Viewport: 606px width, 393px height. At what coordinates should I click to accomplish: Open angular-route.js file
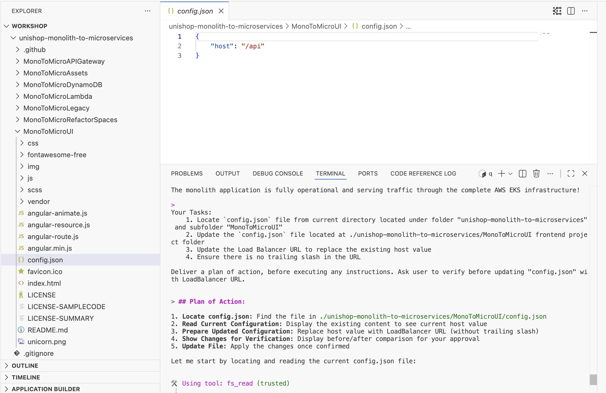[x=80, y=237]
